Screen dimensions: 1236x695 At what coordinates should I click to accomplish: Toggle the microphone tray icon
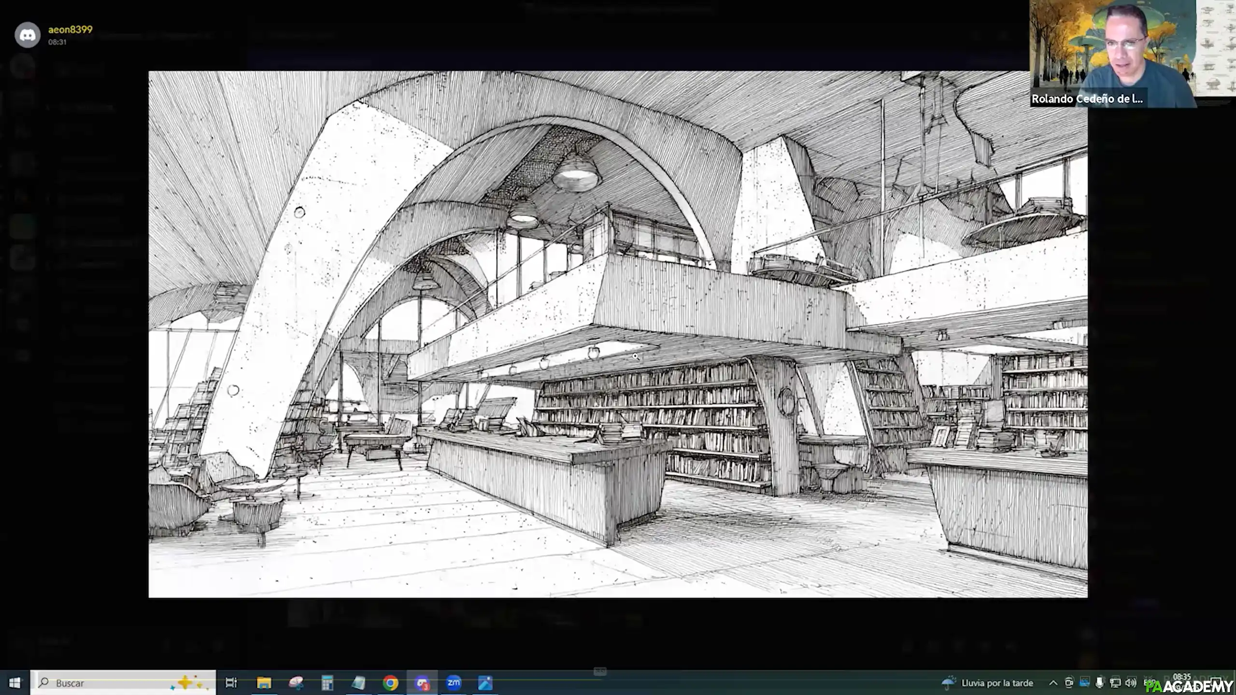[x=1100, y=682]
